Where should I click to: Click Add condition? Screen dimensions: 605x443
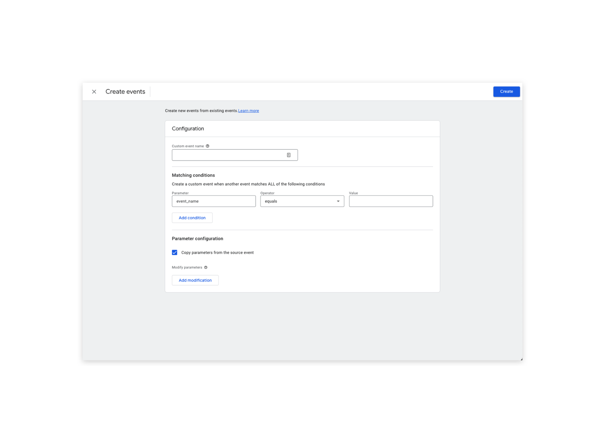[x=192, y=218]
